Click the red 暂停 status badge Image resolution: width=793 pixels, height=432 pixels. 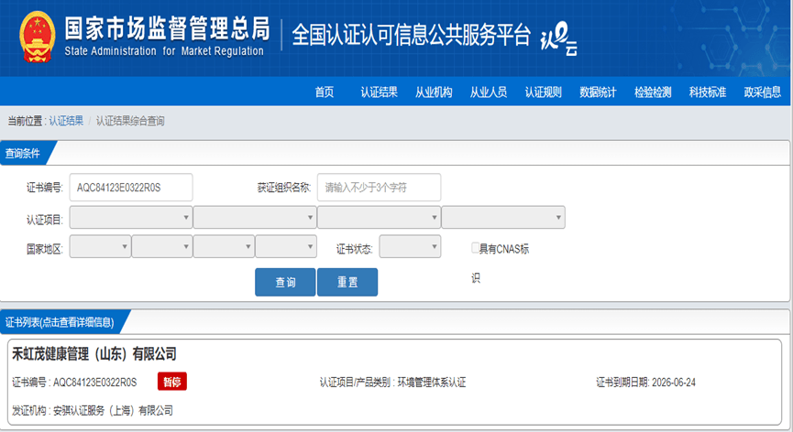pyautogui.click(x=172, y=382)
